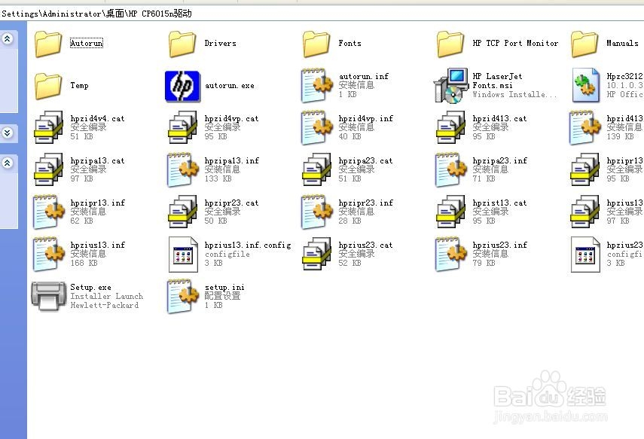Screen dimensions: 644x439
Task: Click the hpzius13.inf.config file name text
Action: [x=248, y=245]
